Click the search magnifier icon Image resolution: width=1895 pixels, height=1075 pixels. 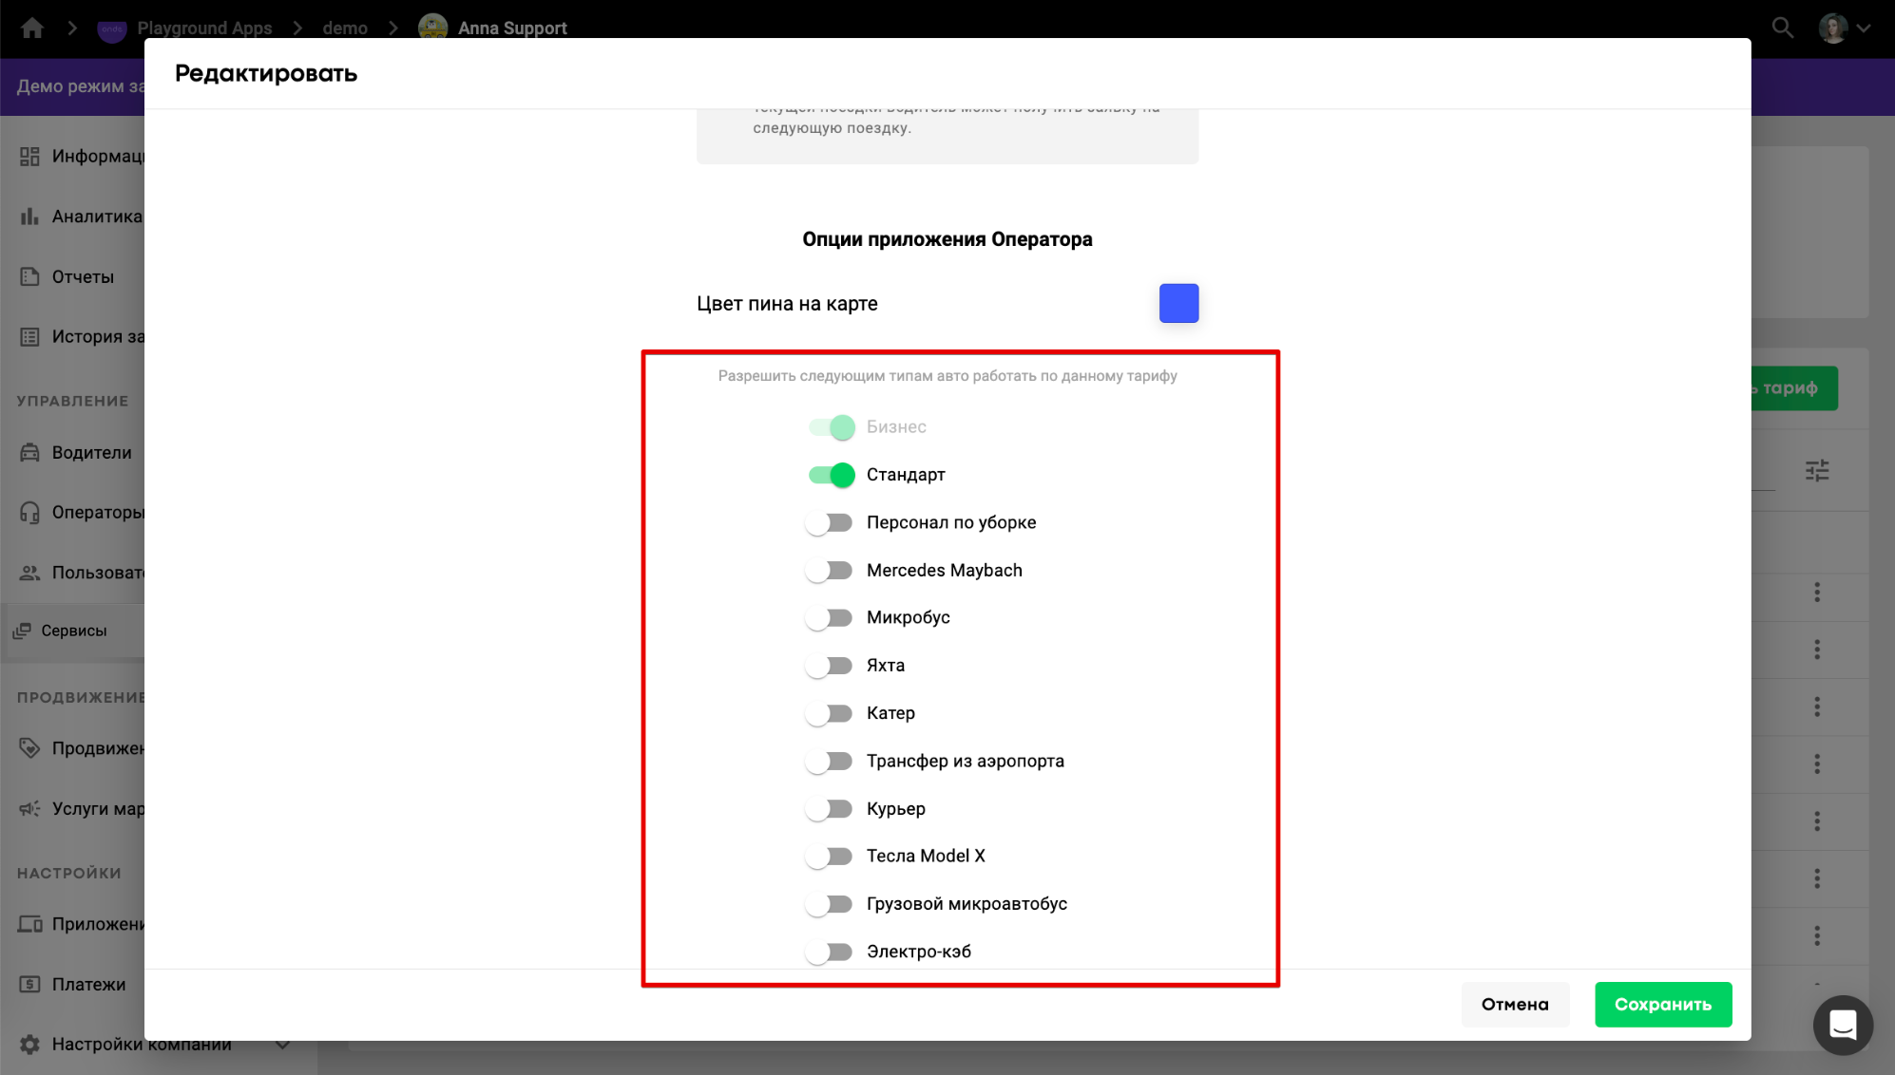(x=1782, y=28)
